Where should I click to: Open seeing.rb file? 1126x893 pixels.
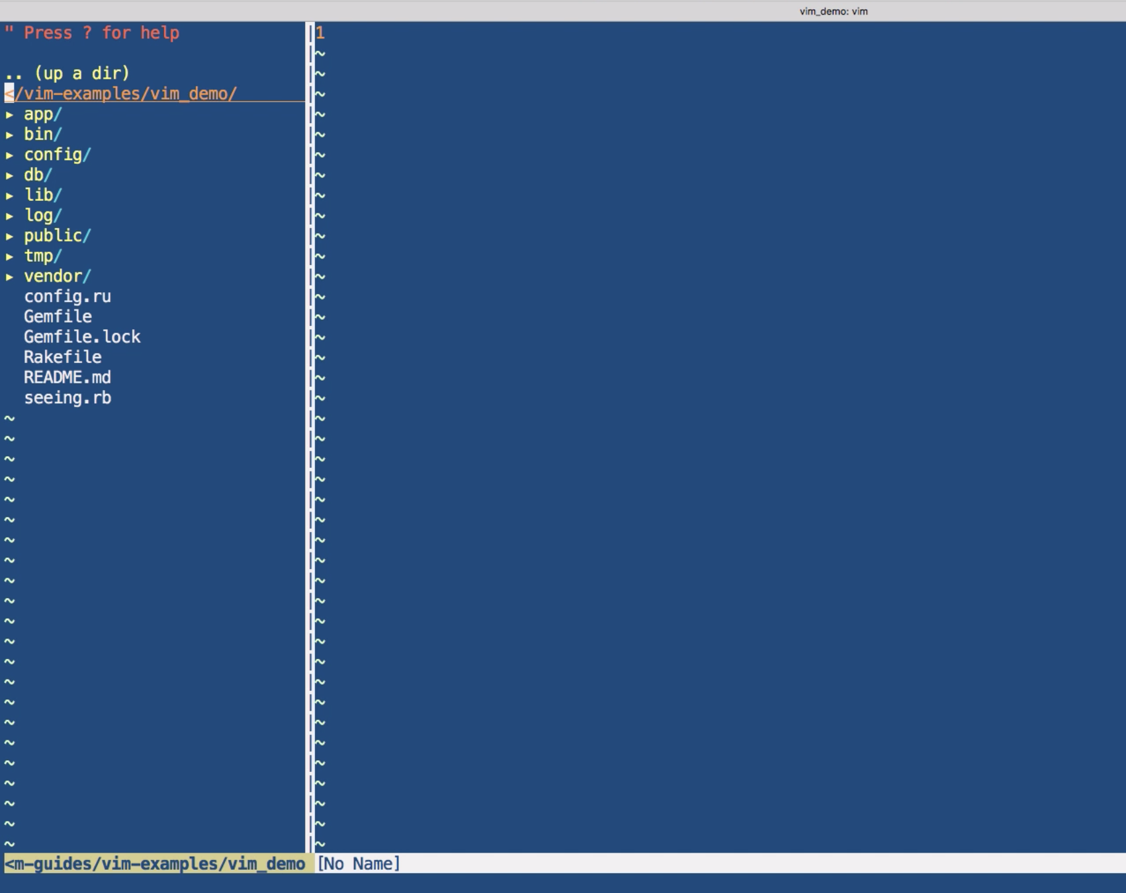[67, 398]
